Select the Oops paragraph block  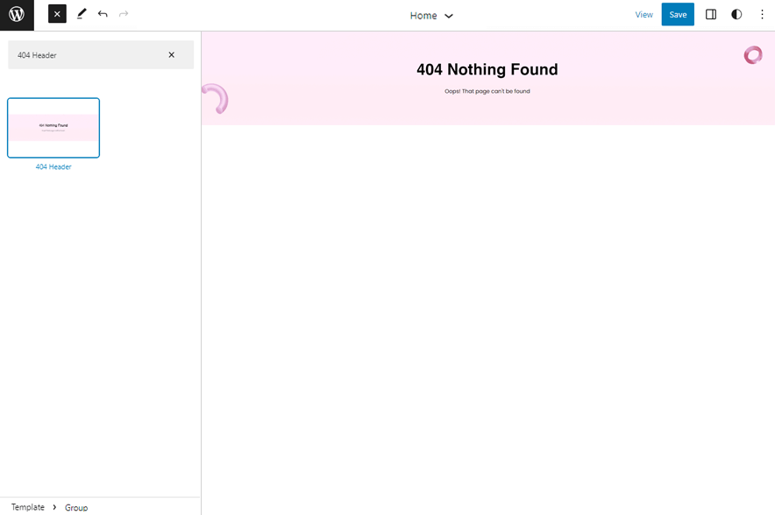(x=487, y=90)
